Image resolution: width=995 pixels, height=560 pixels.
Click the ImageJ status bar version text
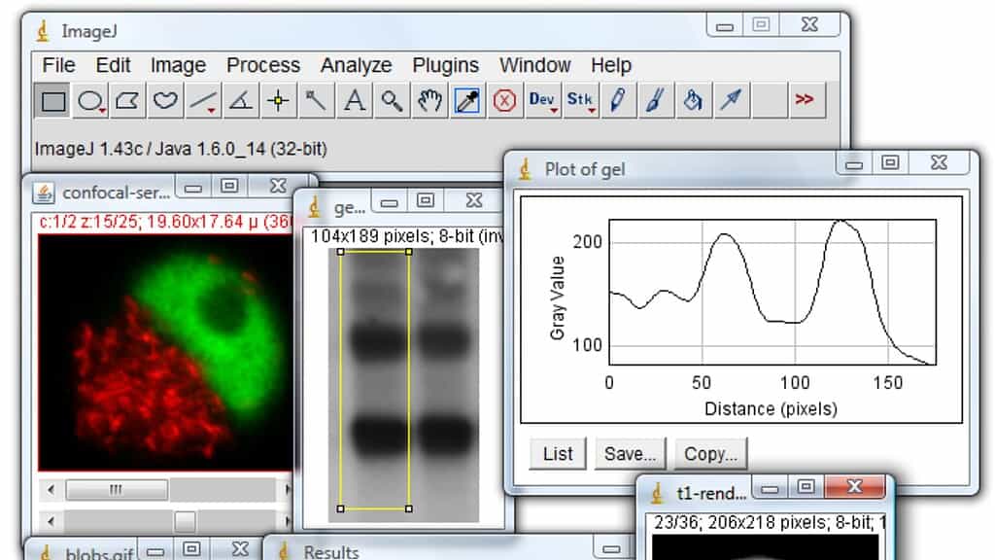(x=181, y=149)
